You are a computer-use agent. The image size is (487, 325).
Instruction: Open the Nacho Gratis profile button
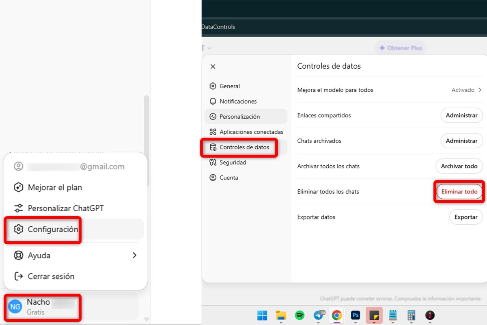click(71, 307)
